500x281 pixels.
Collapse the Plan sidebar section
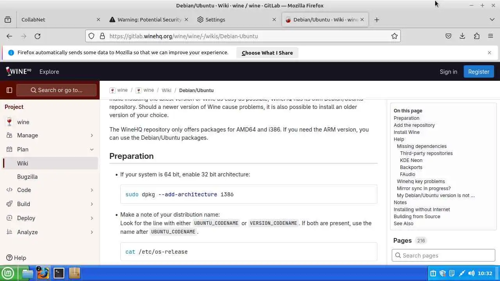click(x=50, y=149)
